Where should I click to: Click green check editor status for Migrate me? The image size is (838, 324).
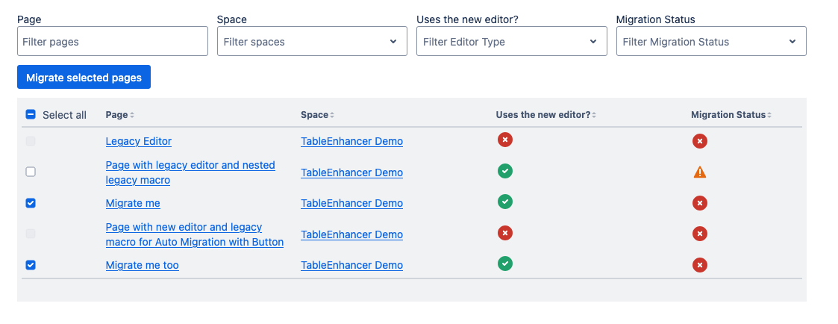[x=505, y=202]
